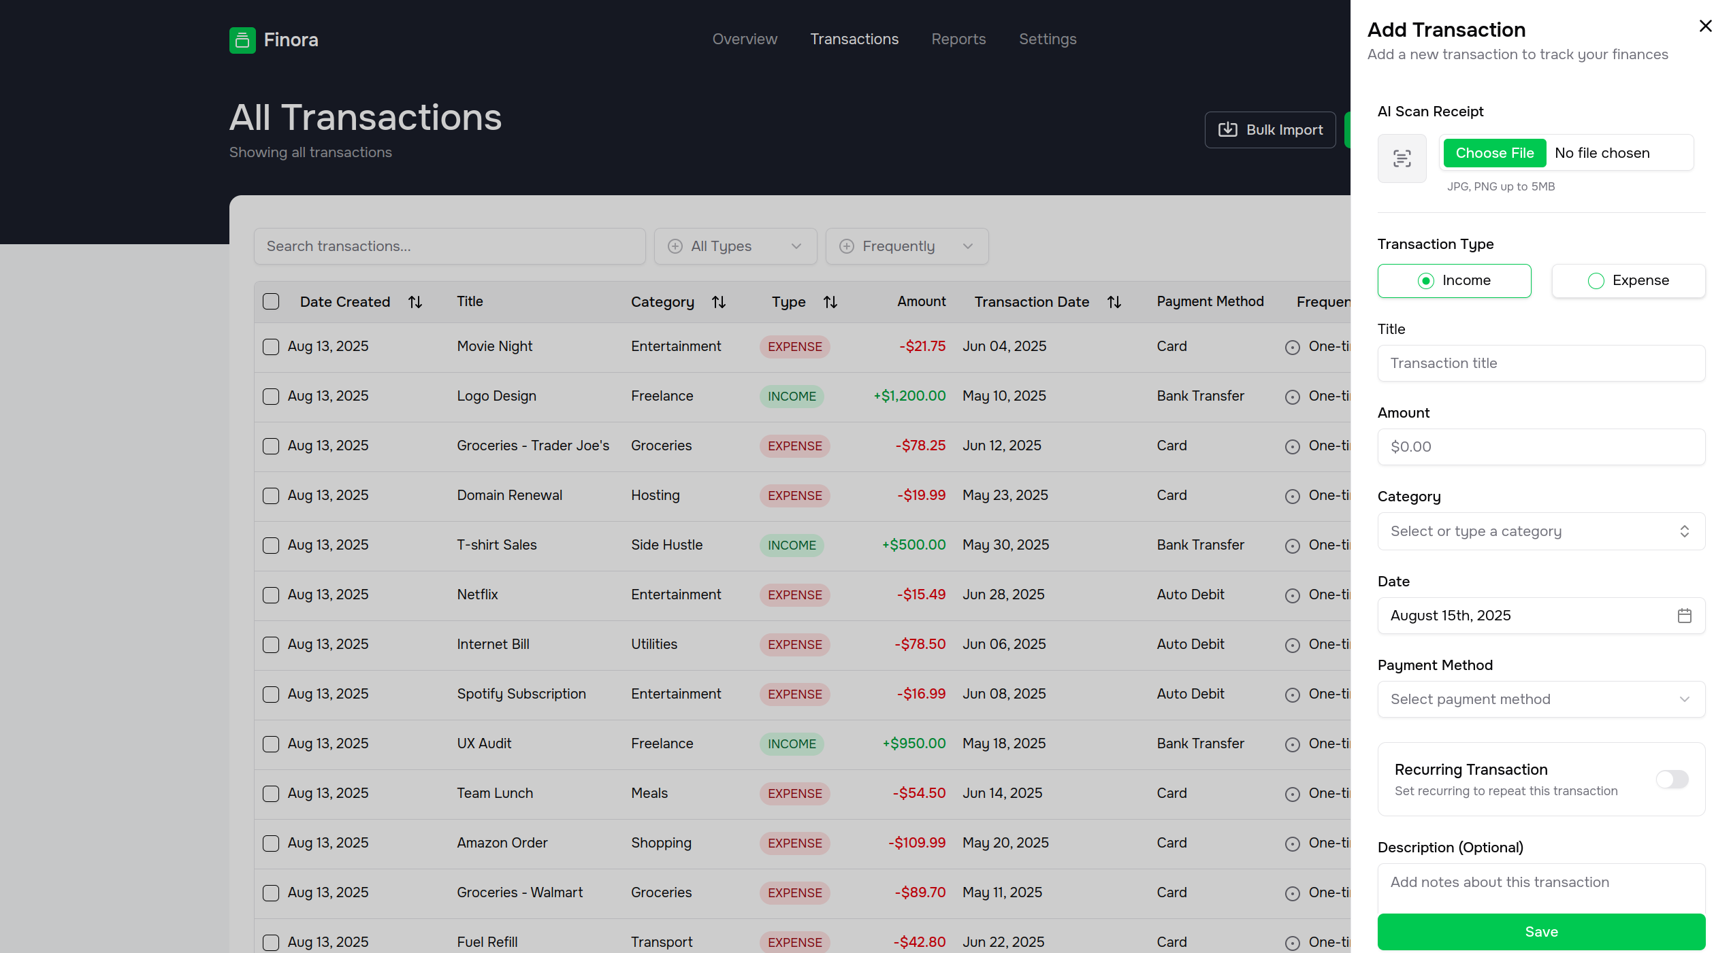The image size is (1731, 953).
Task: Focus the Search transactions field
Action: click(449, 246)
